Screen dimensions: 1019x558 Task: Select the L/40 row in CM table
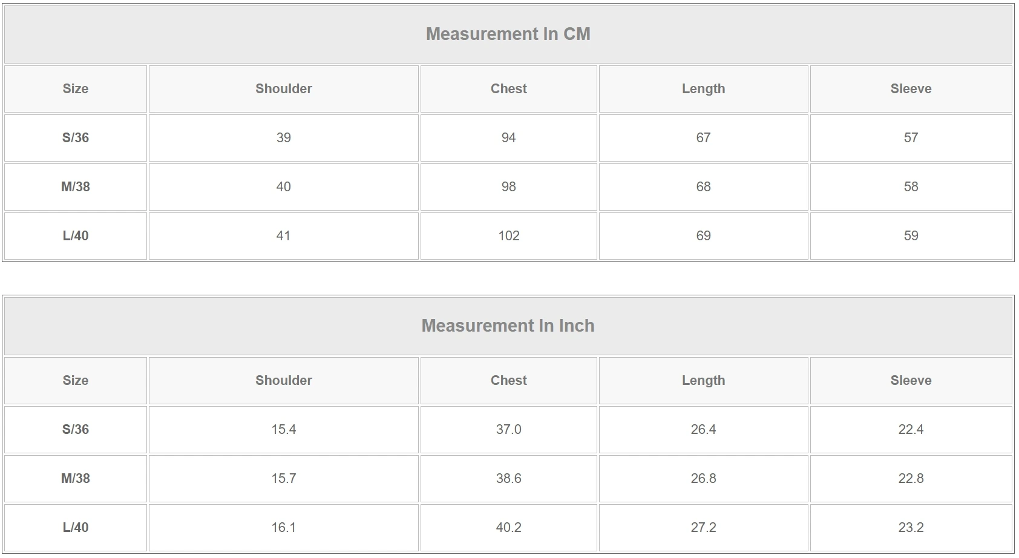[x=76, y=236]
